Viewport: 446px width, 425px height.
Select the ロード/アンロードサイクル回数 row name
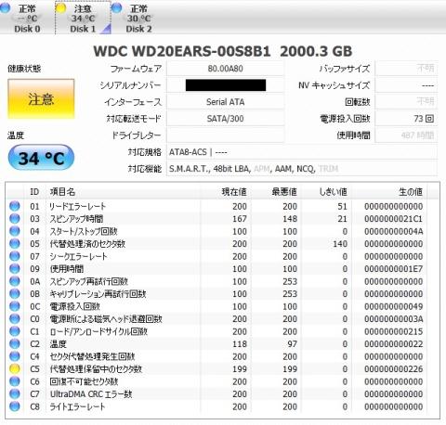tap(98, 331)
